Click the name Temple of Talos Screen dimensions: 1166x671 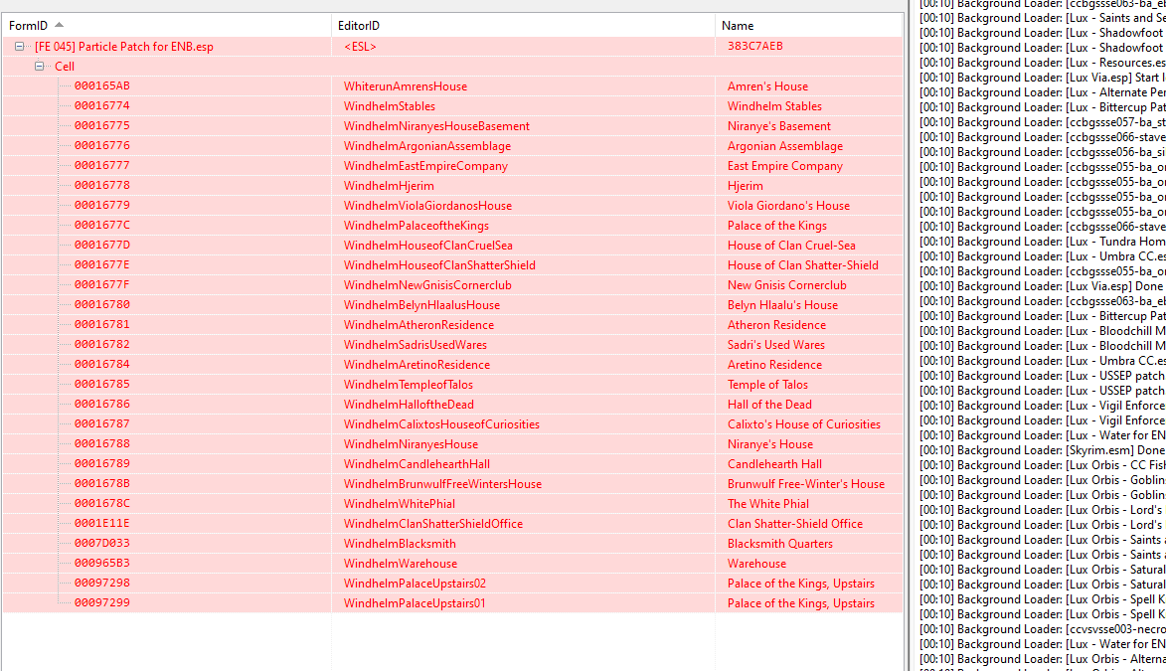tap(767, 385)
